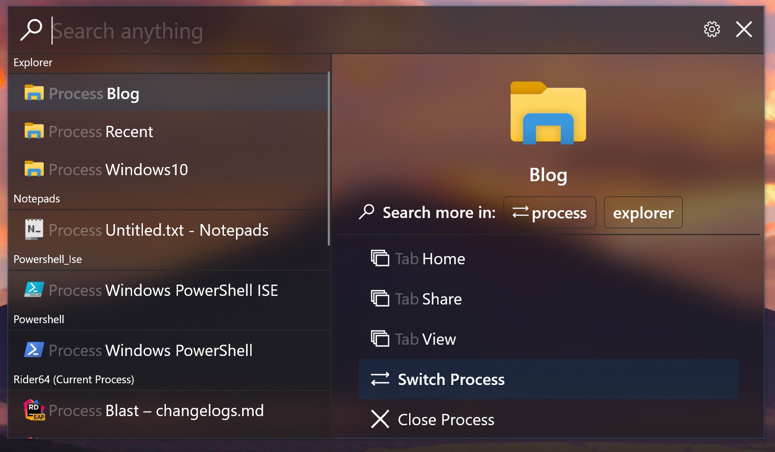Viewport: 775px width, 452px height.
Task: Click the Windows PowerShell blue icon
Action: click(35, 350)
